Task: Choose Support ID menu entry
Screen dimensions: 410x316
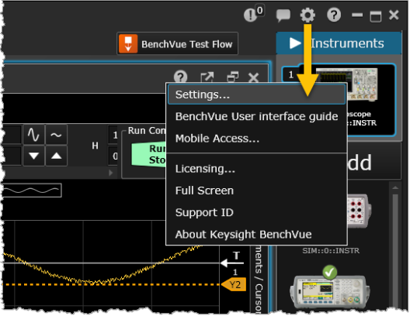Action: [x=256, y=212]
